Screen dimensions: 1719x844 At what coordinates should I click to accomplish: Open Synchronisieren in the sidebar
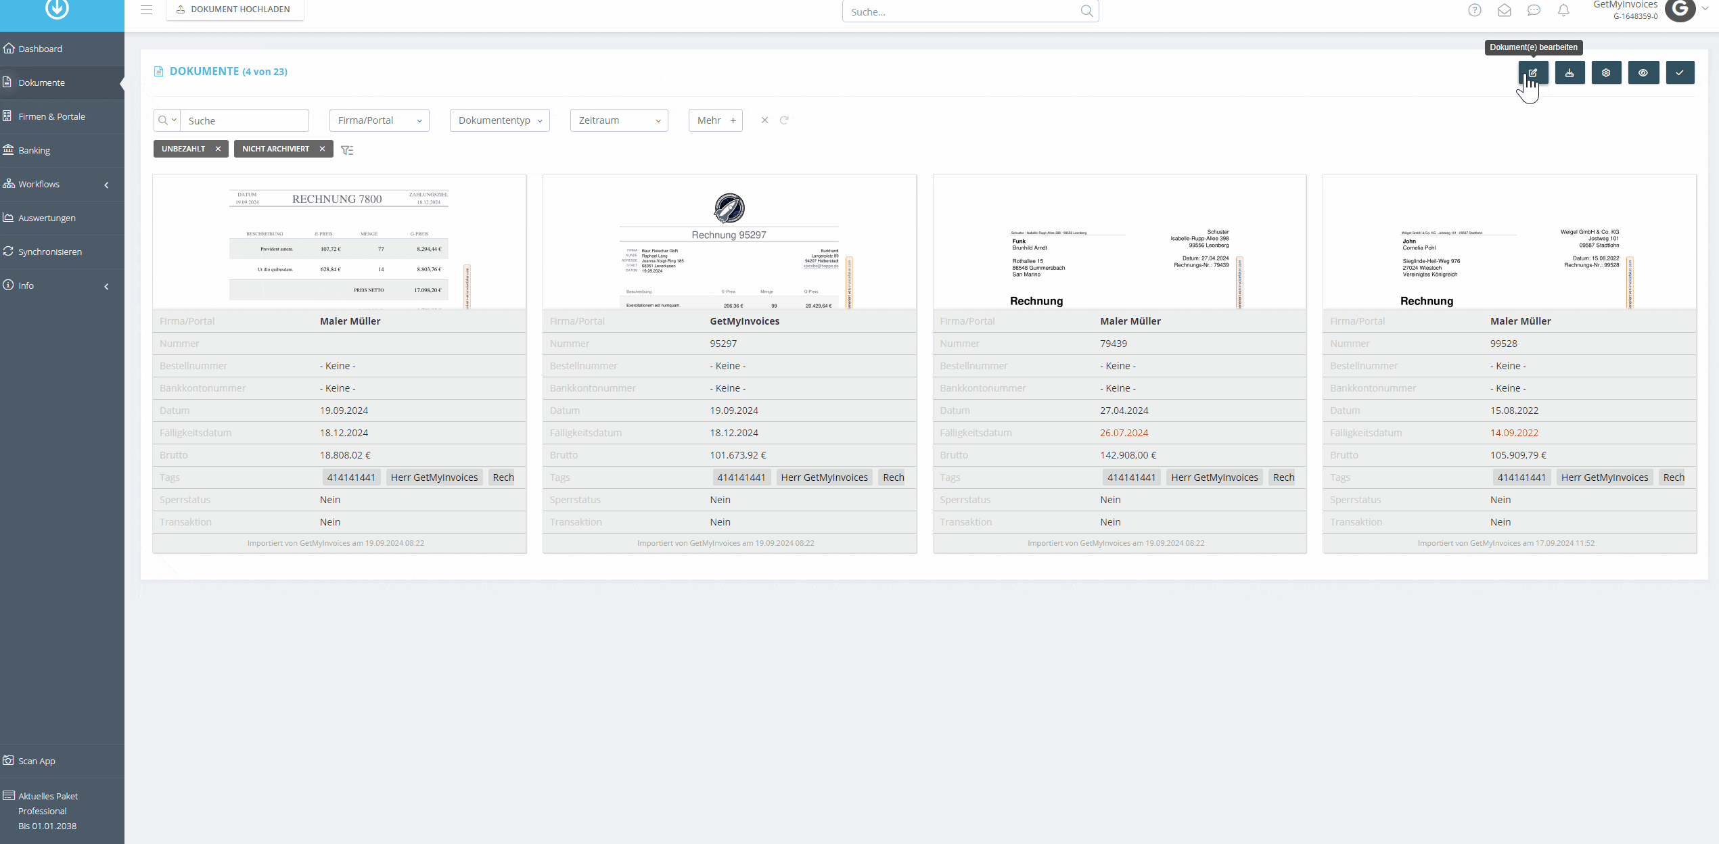[x=62, y=252]
